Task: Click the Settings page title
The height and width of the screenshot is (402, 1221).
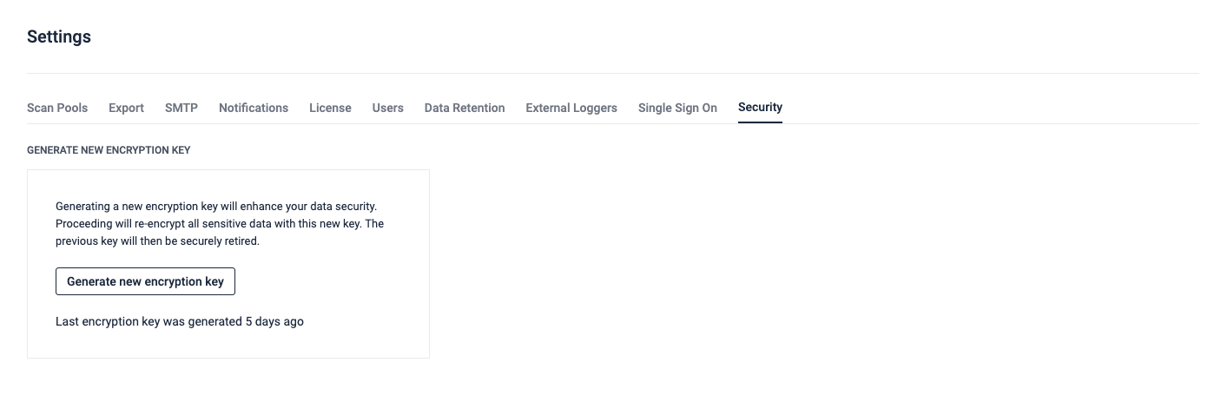Action: coord(59,36)
